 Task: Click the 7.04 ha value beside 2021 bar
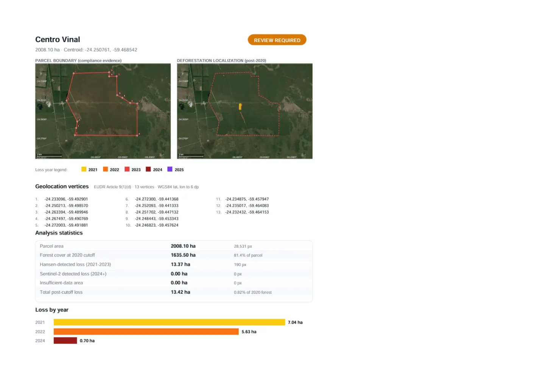(295, 322)
